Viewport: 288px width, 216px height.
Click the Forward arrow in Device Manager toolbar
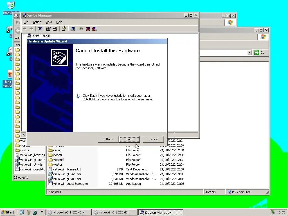tap(31, 29)
